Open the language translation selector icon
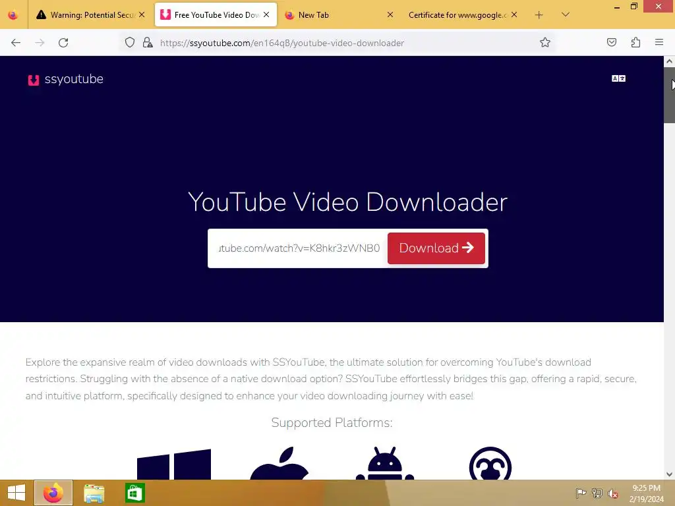The image size is (675, 506). [618, 78]
